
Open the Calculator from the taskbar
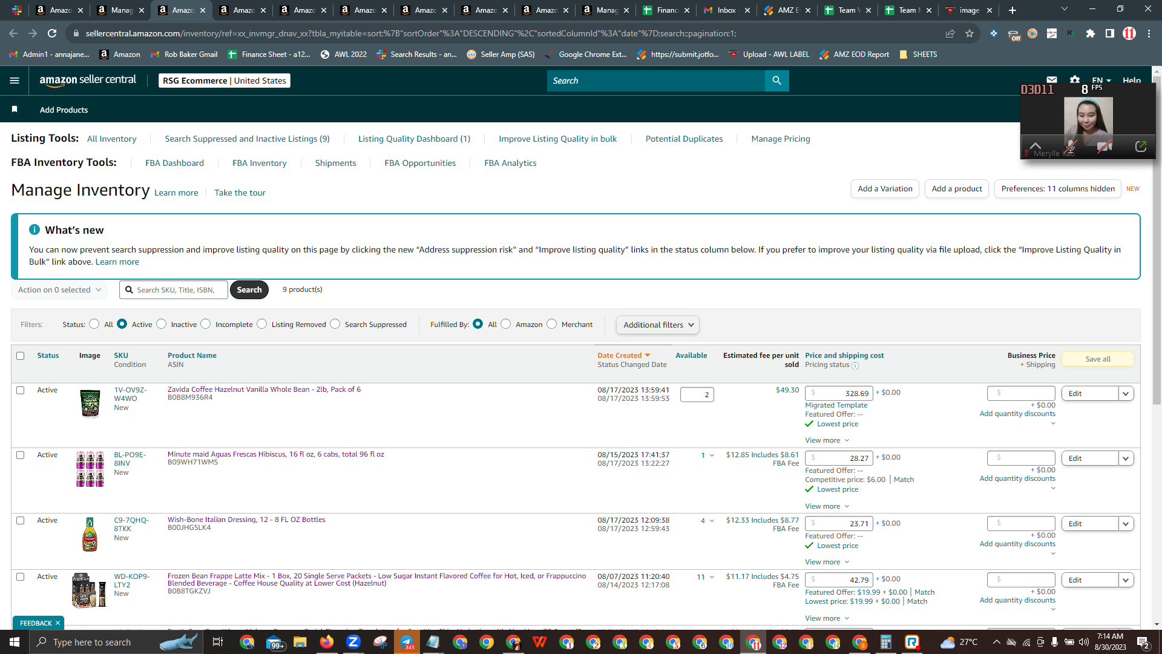click(886, 642)
